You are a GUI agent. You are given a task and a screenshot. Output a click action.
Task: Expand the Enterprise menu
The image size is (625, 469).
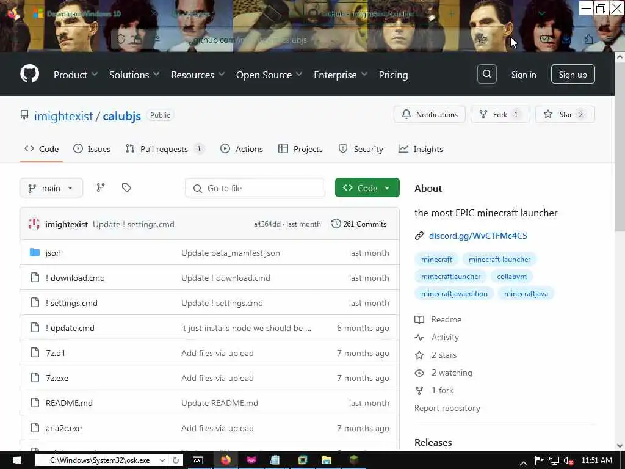pos(341,75)
